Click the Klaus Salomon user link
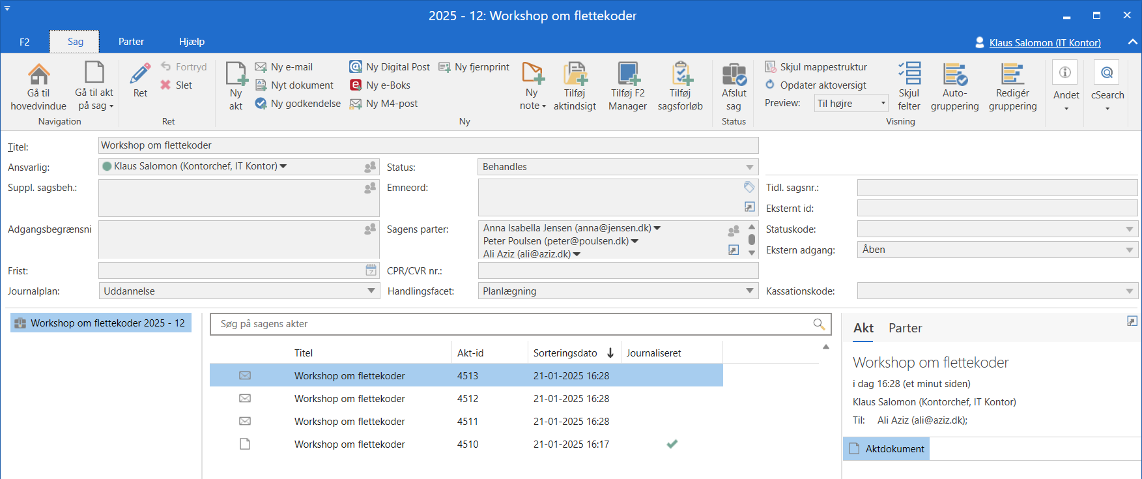This screenshot has height=479, width=1142. point(1044,43)
